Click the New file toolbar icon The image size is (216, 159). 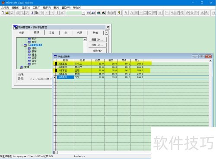coord(3,13)
